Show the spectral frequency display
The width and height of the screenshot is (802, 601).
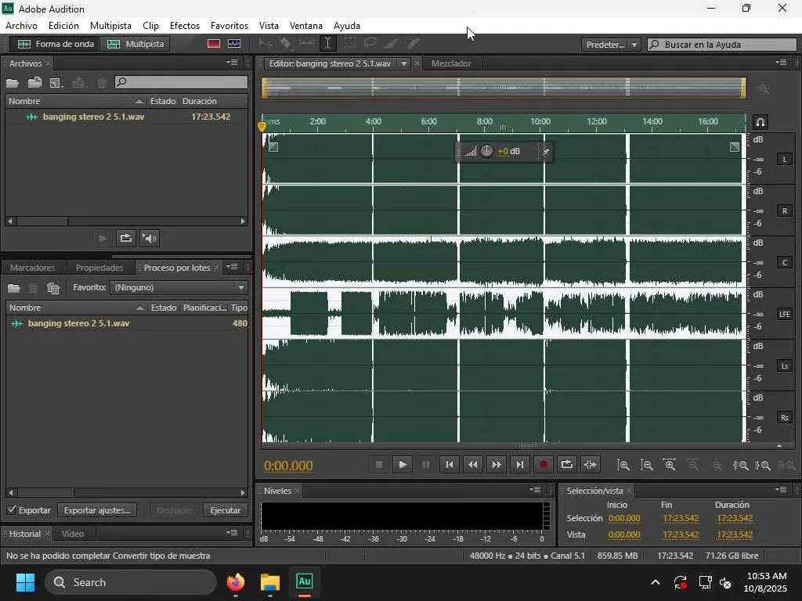click(x=214, y=44)
